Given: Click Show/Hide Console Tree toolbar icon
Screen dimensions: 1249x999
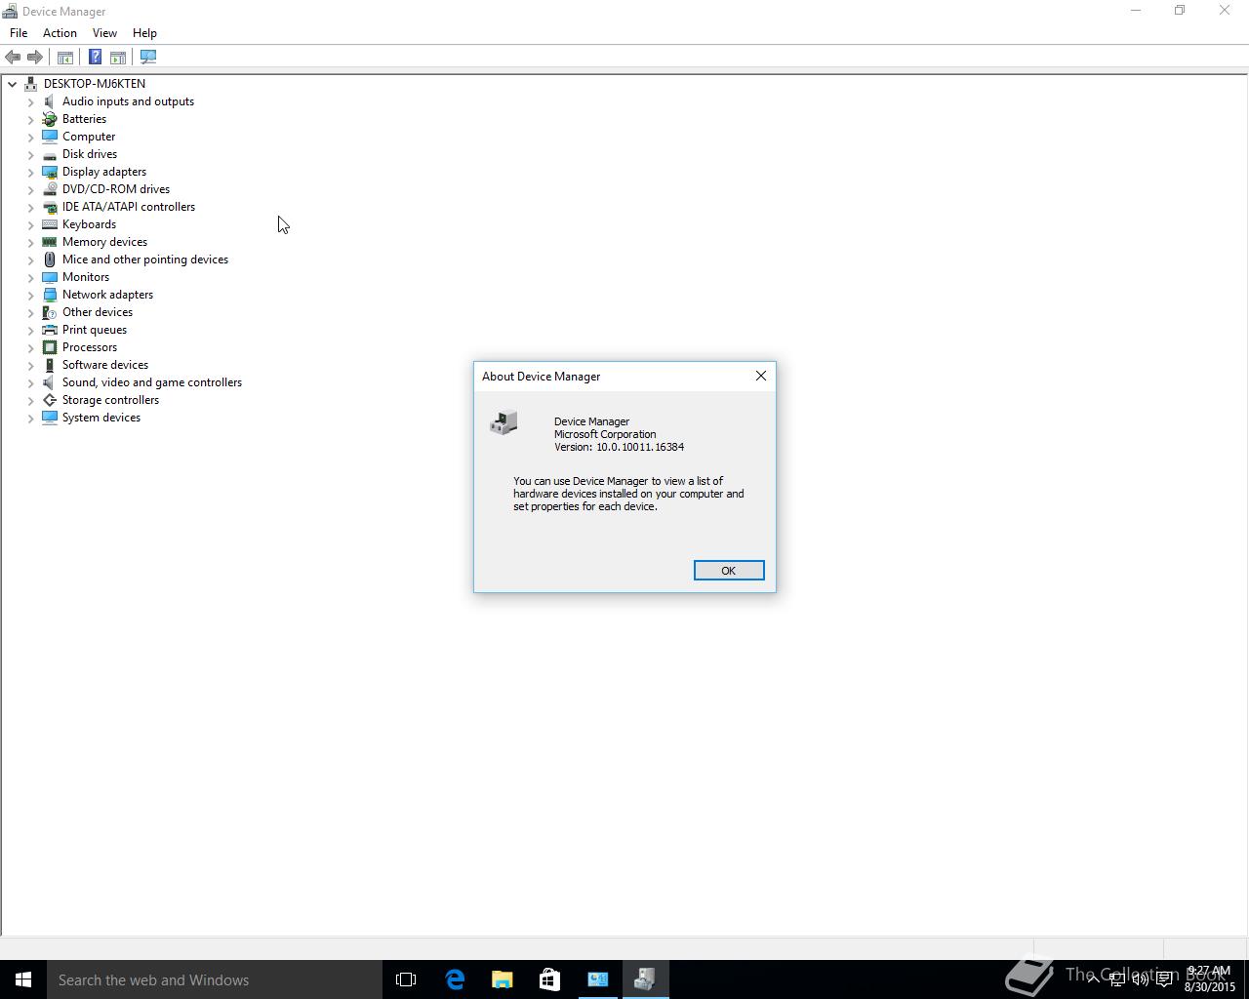Looking at the screenshot, I should click(x=65, y=58).
